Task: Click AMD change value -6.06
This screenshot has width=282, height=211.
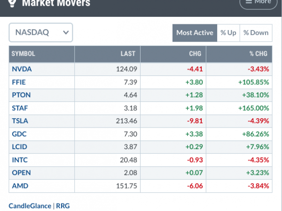Action: [195, 186]
